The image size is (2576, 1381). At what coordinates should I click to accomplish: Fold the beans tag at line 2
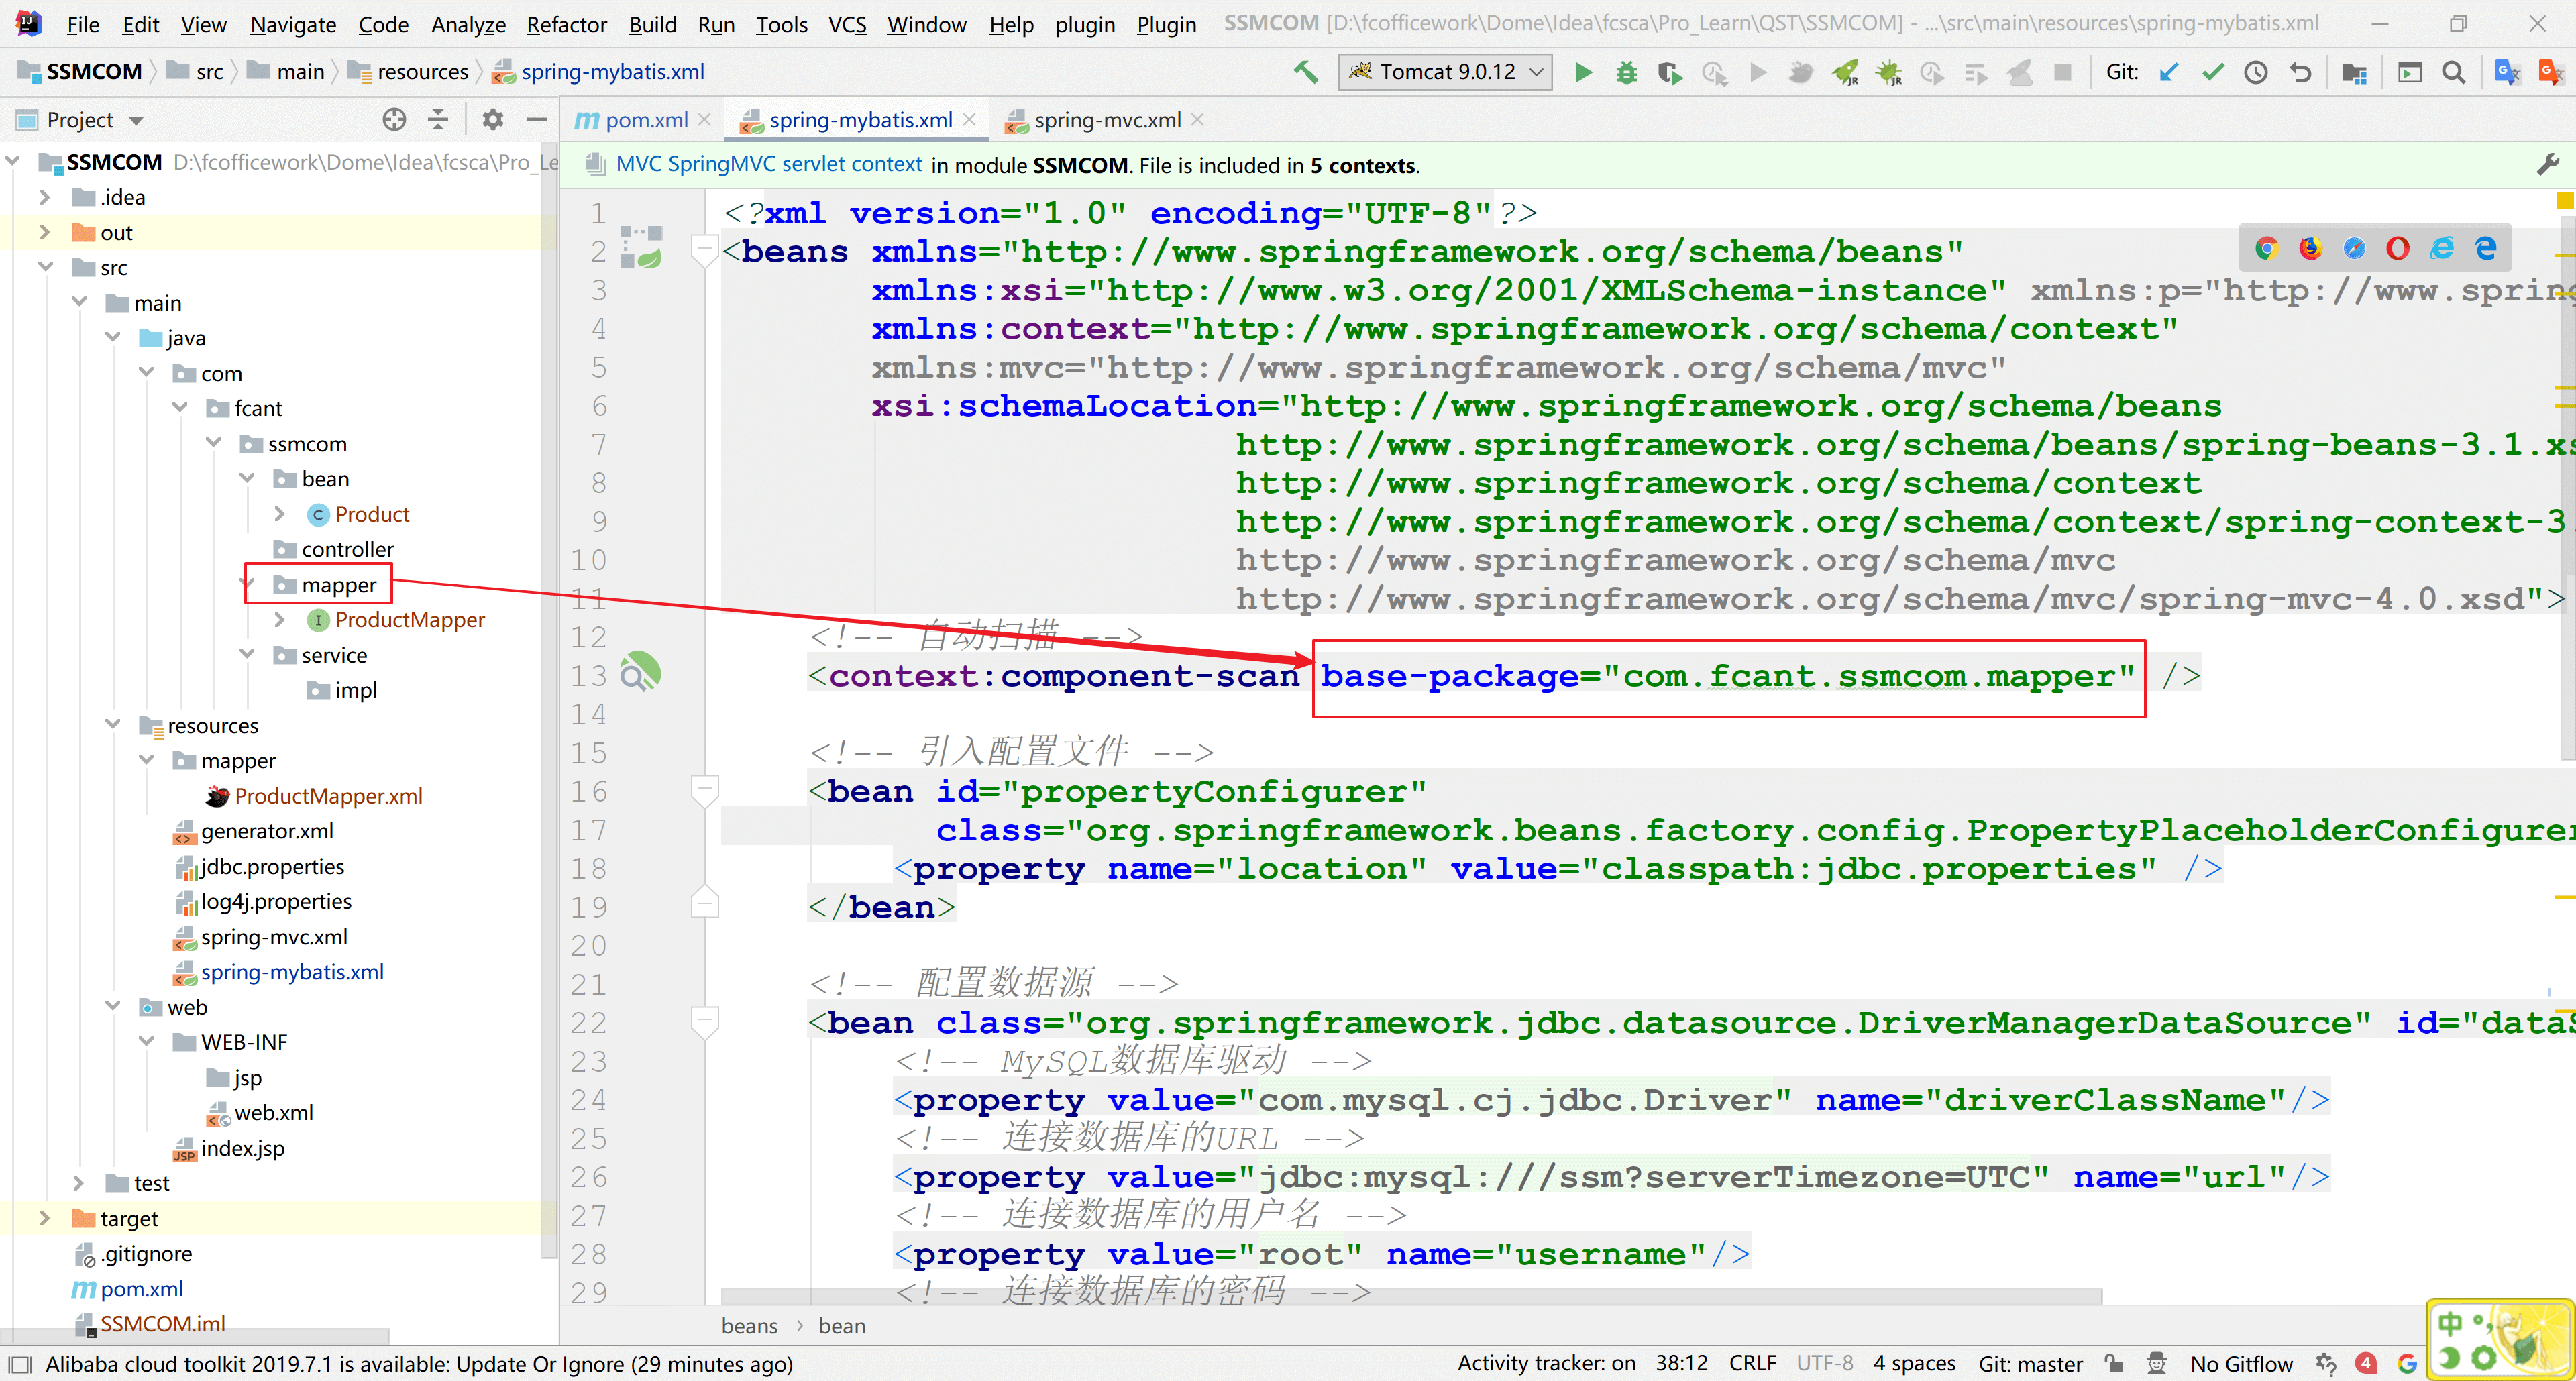coord(705,250)
